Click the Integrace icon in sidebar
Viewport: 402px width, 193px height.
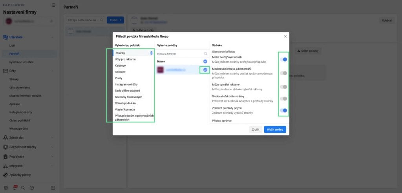coord(5,166)
